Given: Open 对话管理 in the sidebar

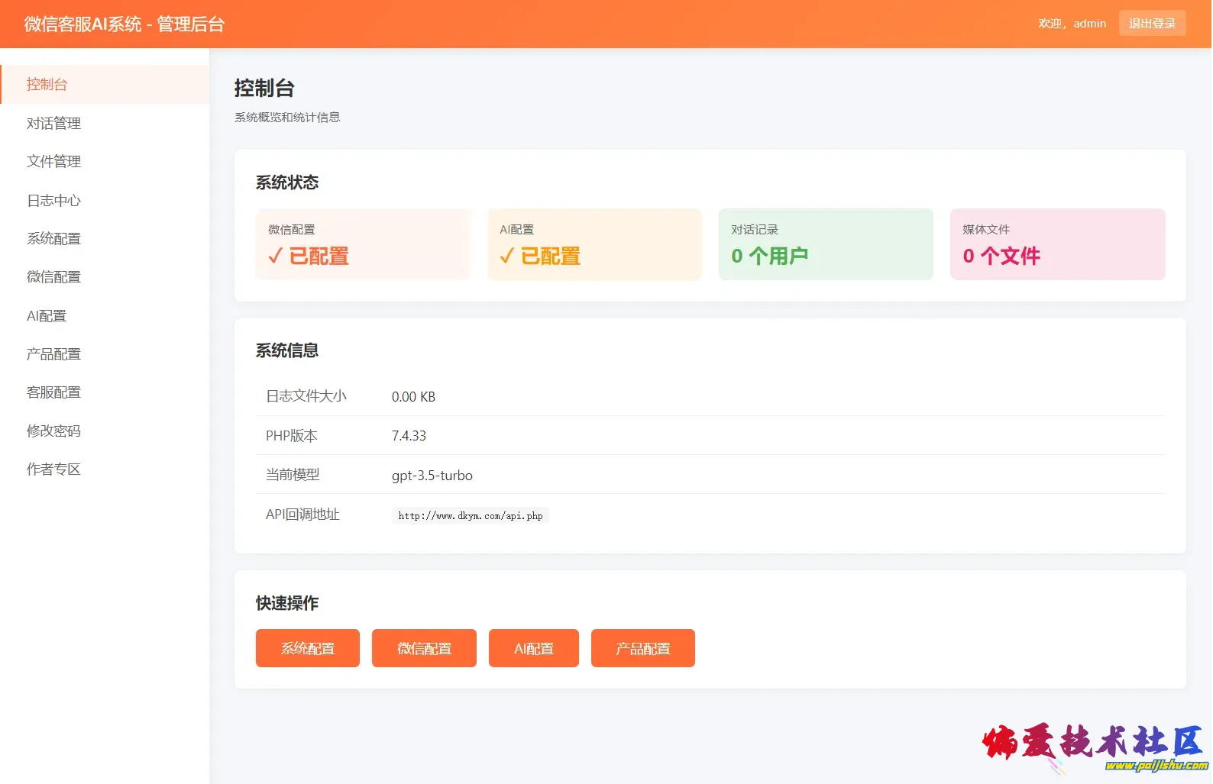Looking at the screenshot, I should click(53, 123).
